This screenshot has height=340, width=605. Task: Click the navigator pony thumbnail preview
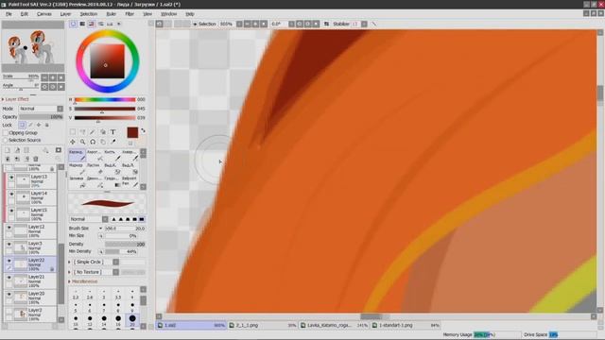33,46
